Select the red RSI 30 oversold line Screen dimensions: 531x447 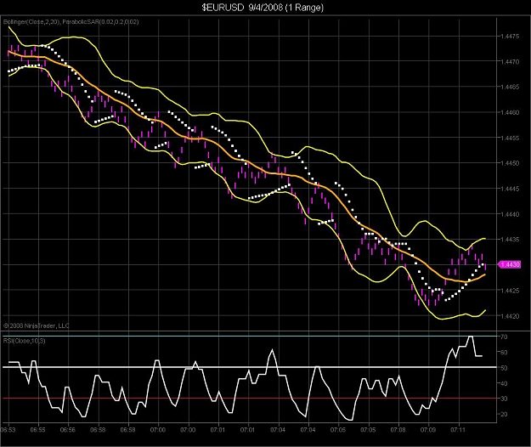click(x=250, y=399)
